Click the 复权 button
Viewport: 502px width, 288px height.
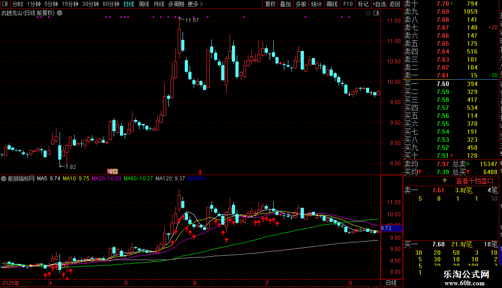pyautogui.click(x=270, y=4)
